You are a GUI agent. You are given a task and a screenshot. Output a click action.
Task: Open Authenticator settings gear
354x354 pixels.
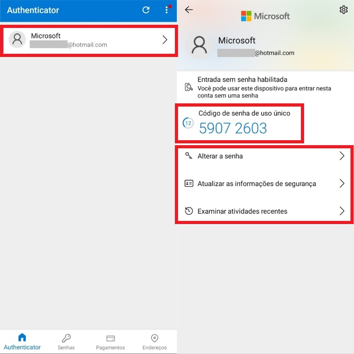tap(343, 10)
